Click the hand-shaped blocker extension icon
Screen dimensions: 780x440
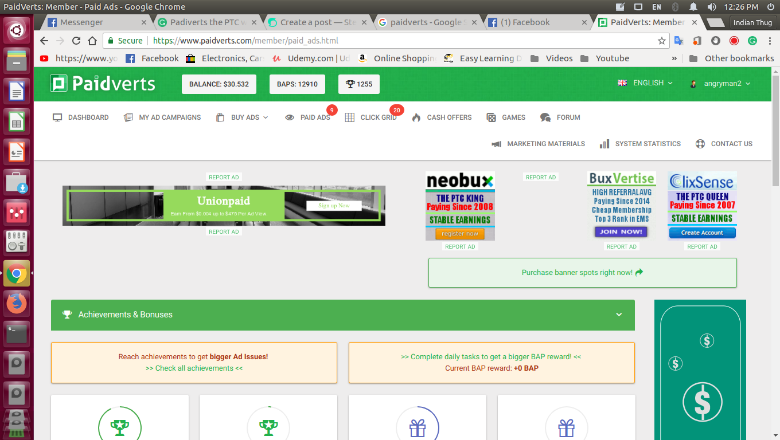[x=716, y=41]
